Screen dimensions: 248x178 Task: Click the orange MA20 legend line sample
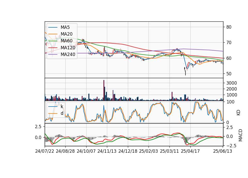point(53,34)
